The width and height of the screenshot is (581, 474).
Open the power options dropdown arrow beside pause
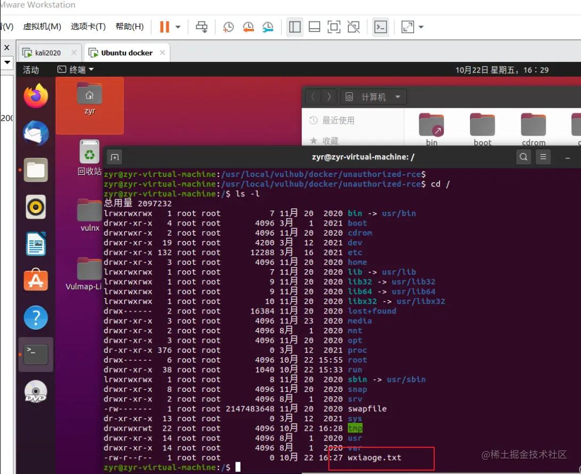pos(178,27)
